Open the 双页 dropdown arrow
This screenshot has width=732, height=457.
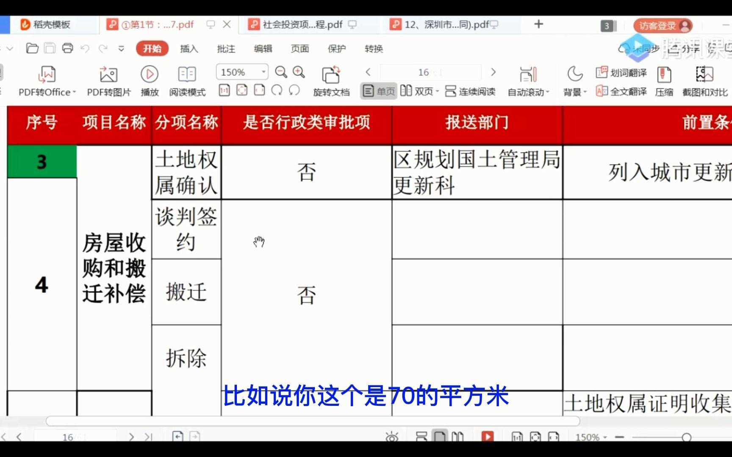[437, 91]
